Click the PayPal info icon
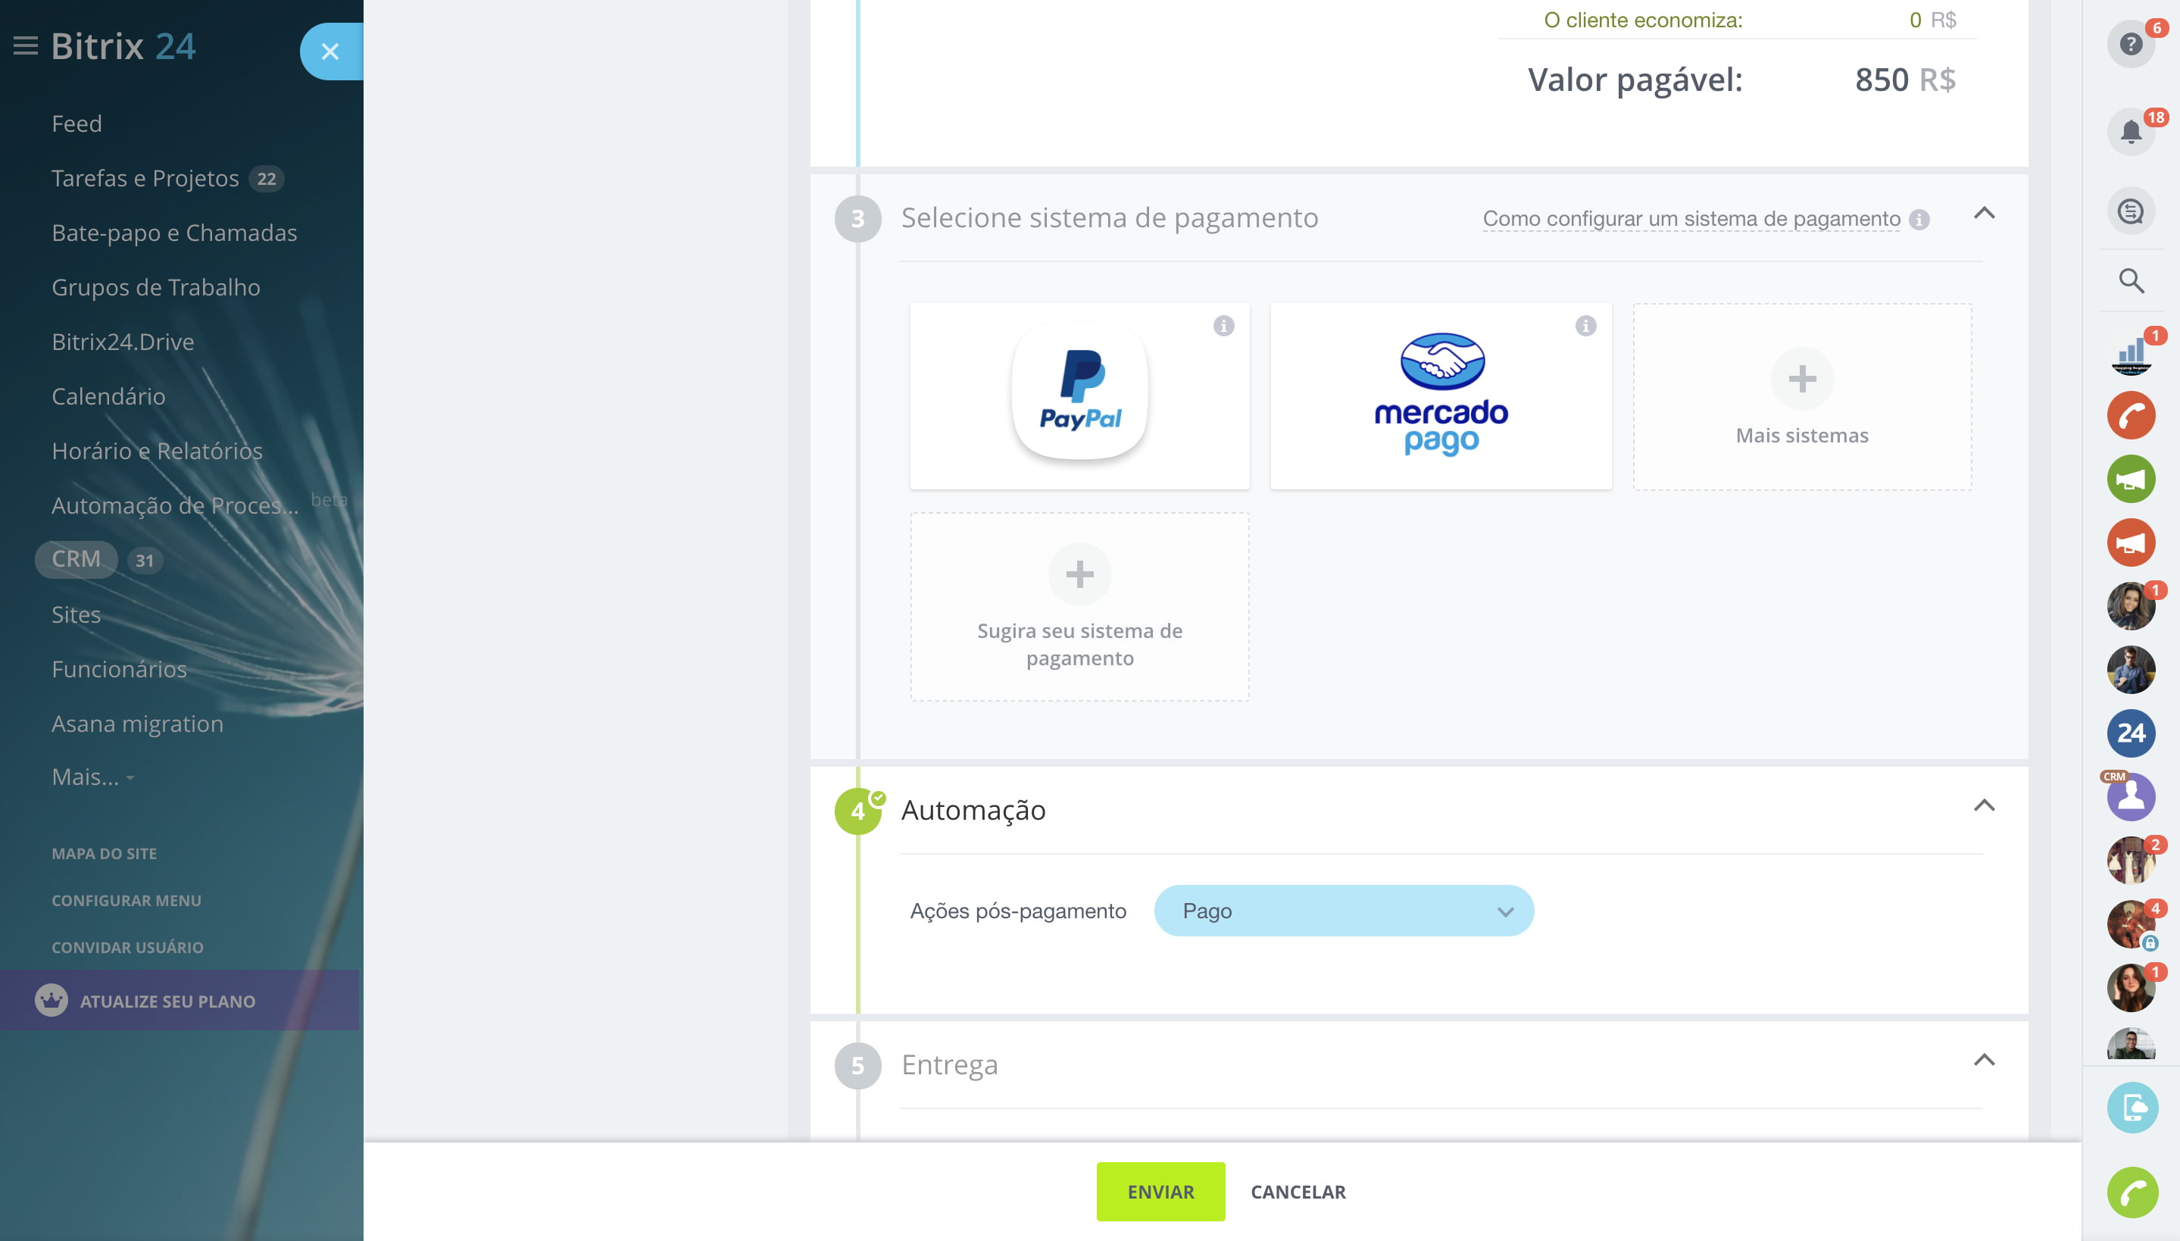 click(x=1223, y=326)
